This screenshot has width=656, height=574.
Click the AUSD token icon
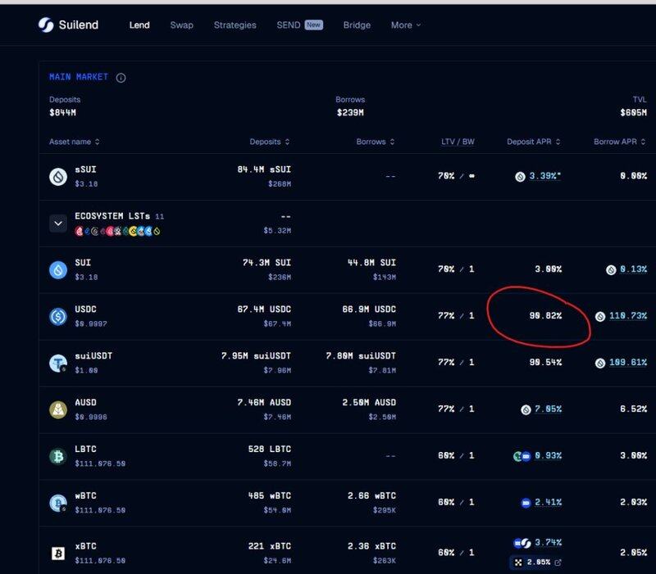(x=58, y=409)
